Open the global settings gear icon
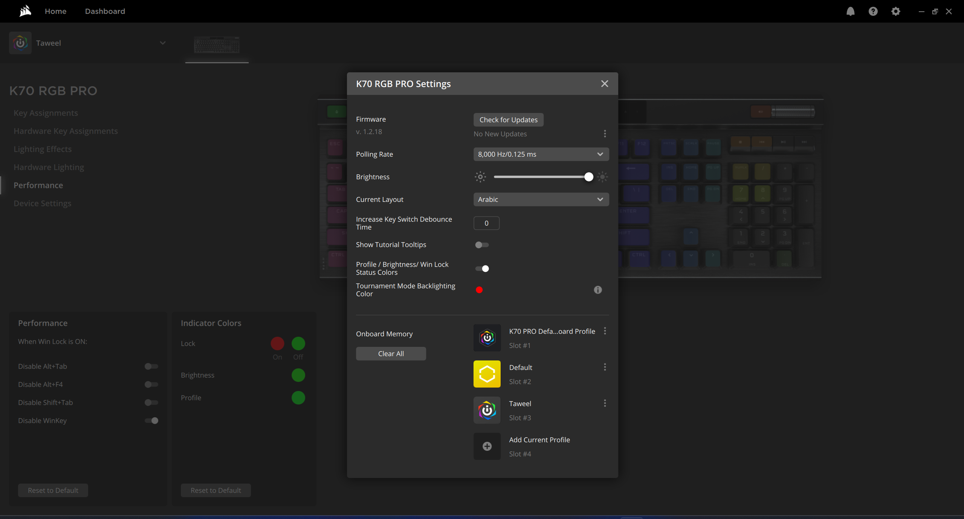The width and height of the screenshot is (964, 519). [x=896, y=11]
